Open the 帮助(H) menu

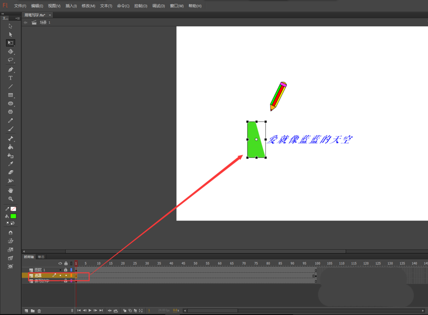click(x=195, y=6)
